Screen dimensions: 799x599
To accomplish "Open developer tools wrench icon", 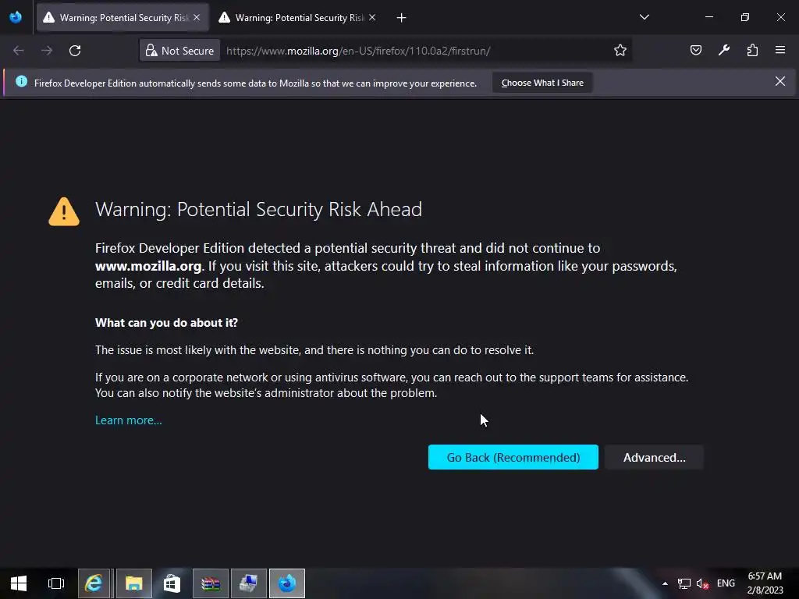I will pos(723,51).
